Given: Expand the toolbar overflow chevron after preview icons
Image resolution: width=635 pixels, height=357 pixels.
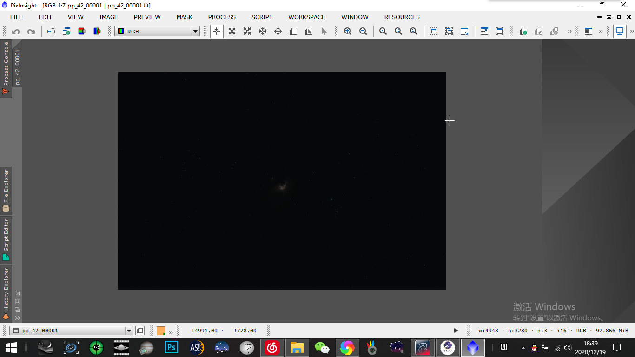Looking at the screenshot, I should pos(569,32).
